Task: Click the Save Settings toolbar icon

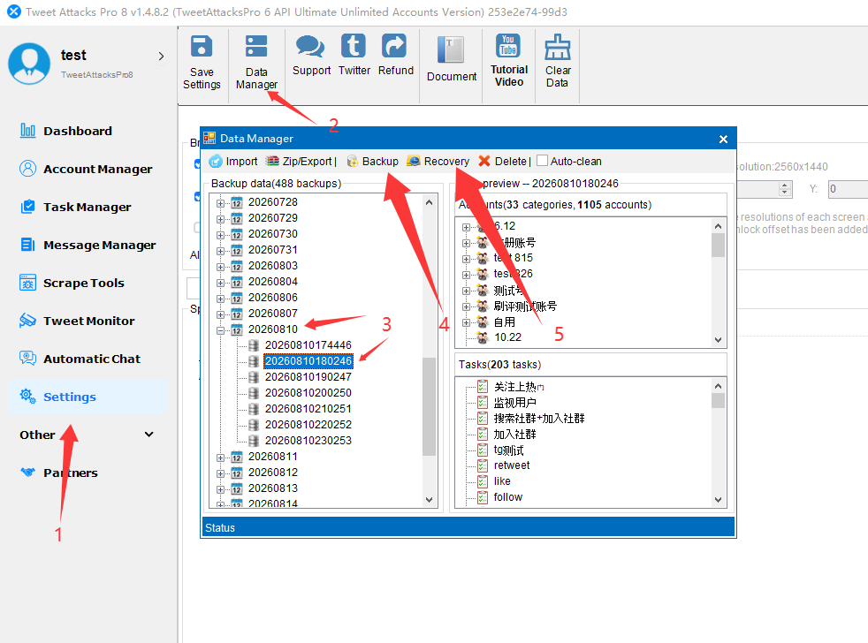Action: tap(202, 48)
